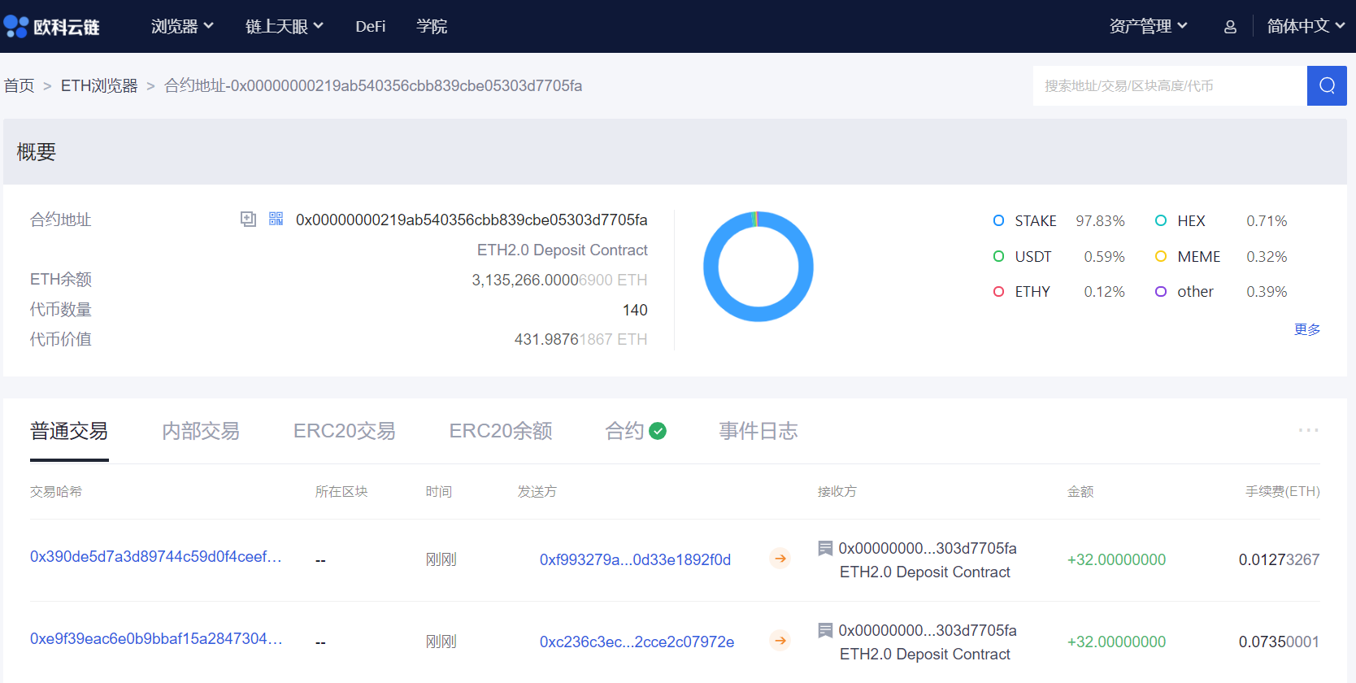Screen dimensions: 1356x683
Task: Open sender address 0xf993279a...0d33e1892f0d
Action: tap(635, 559)
